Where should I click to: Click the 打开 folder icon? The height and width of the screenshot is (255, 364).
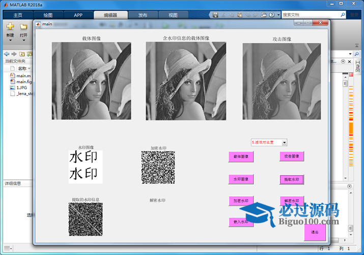pyautogui.click(x=23, y=27)
